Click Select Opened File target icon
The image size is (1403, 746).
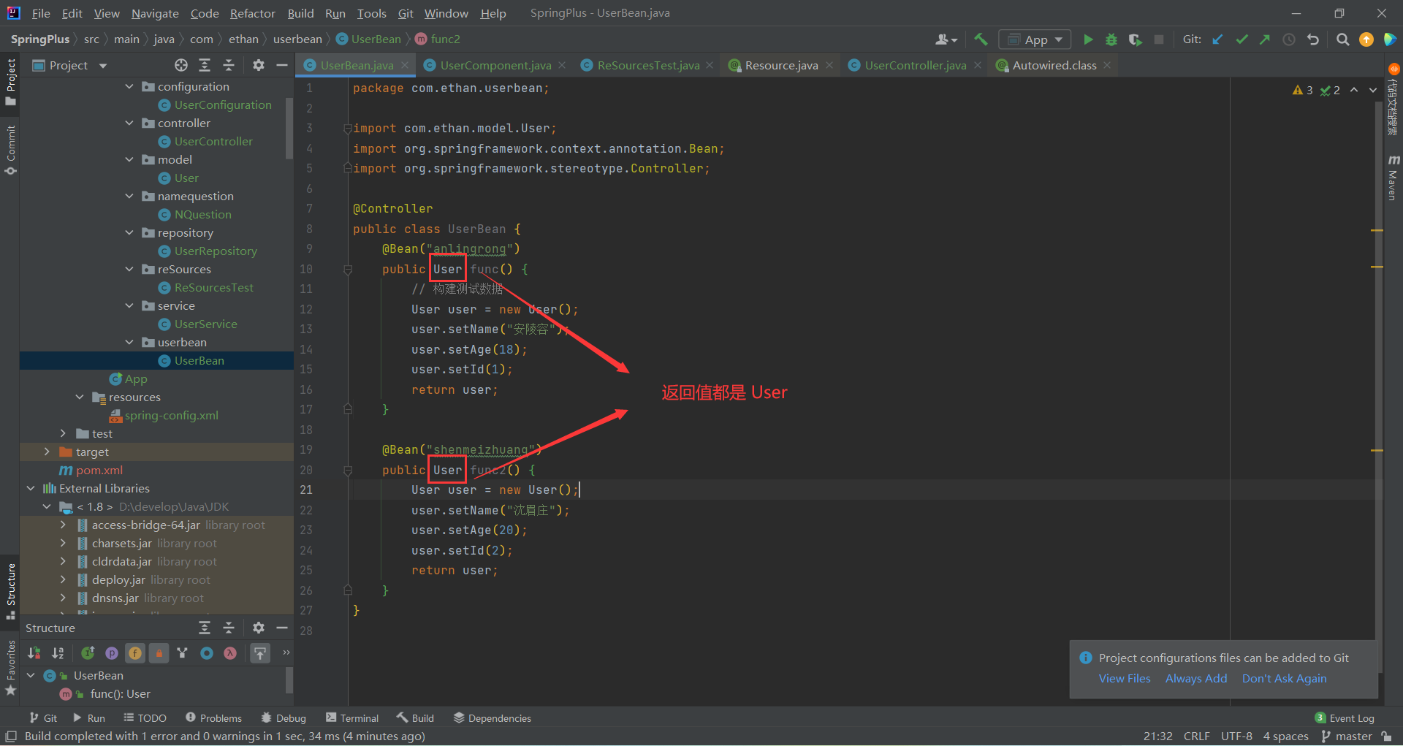pyautogui.click(x=181, y=66)
